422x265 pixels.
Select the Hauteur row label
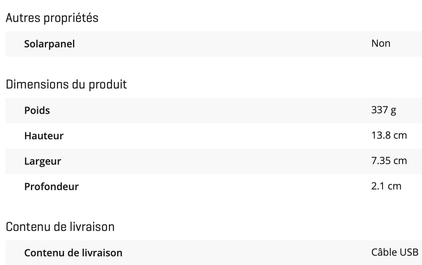tap(44, 136)
